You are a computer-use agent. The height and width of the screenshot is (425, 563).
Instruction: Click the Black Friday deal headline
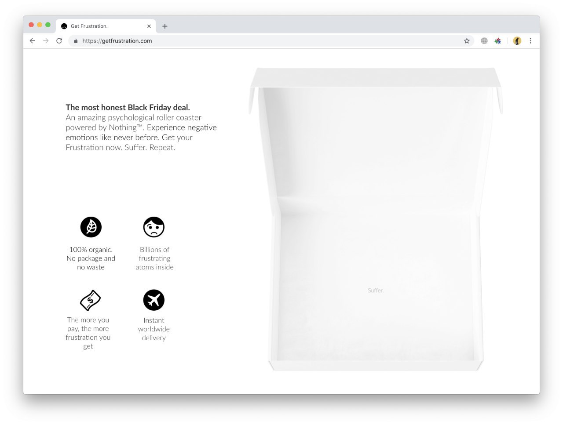(128, 107)
